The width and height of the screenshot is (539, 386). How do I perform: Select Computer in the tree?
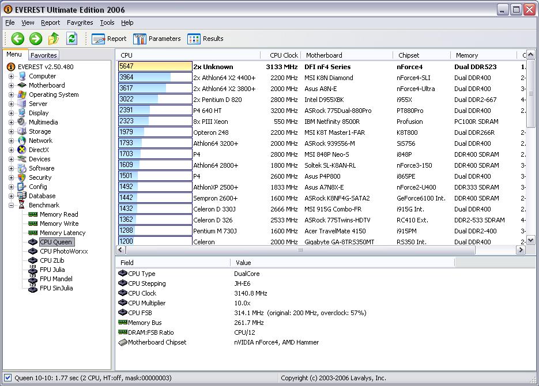42,76
